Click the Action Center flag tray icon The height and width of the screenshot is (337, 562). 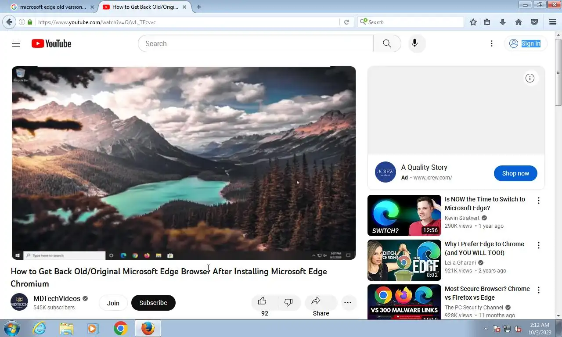coord(497,329)
